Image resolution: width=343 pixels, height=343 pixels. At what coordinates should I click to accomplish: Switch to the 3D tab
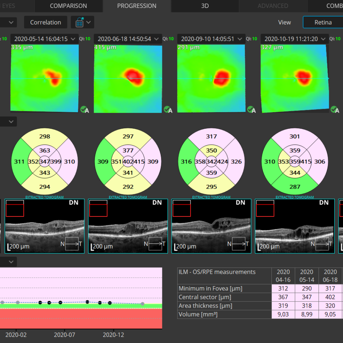point(205,6)
